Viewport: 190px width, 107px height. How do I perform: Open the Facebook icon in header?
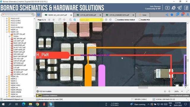[186, 8]
